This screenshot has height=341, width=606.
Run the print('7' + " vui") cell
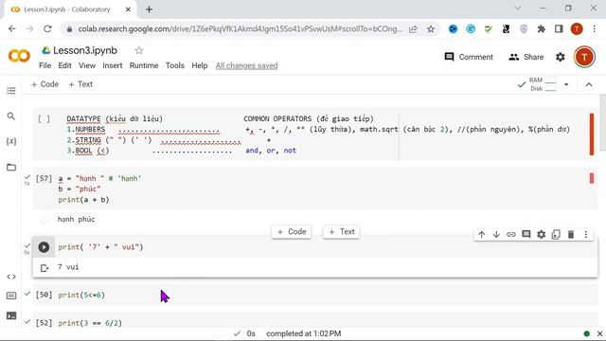44,247
